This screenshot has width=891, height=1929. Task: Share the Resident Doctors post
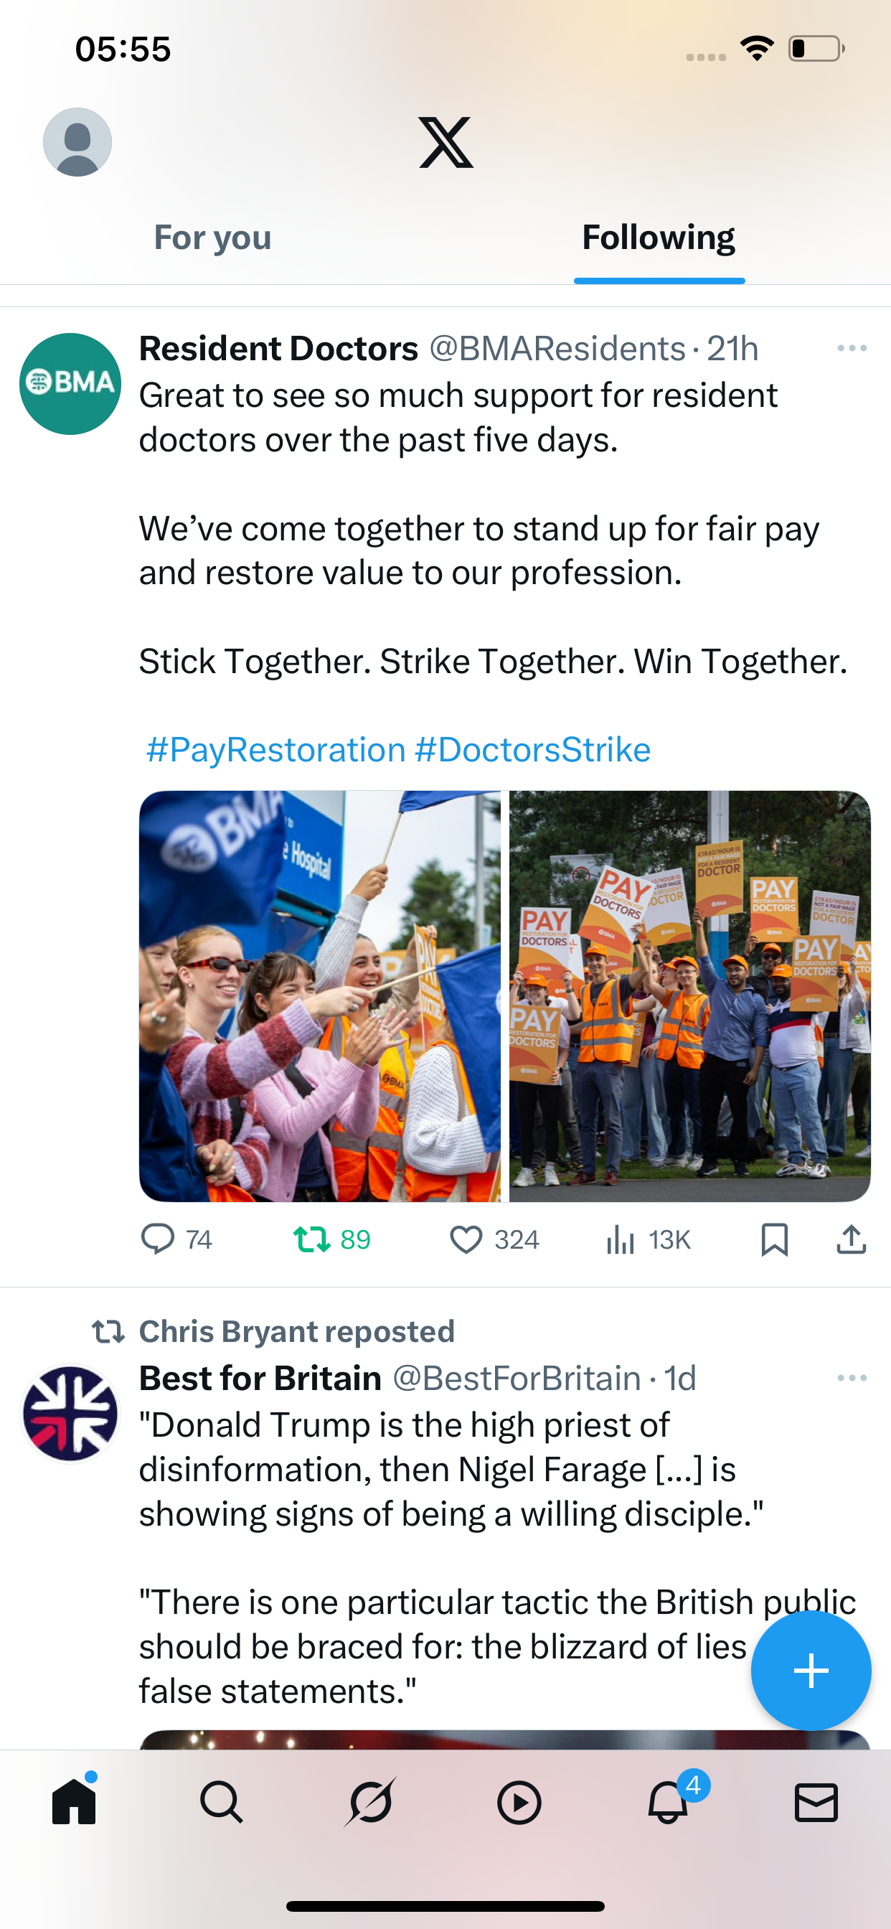pos(852,1239)
